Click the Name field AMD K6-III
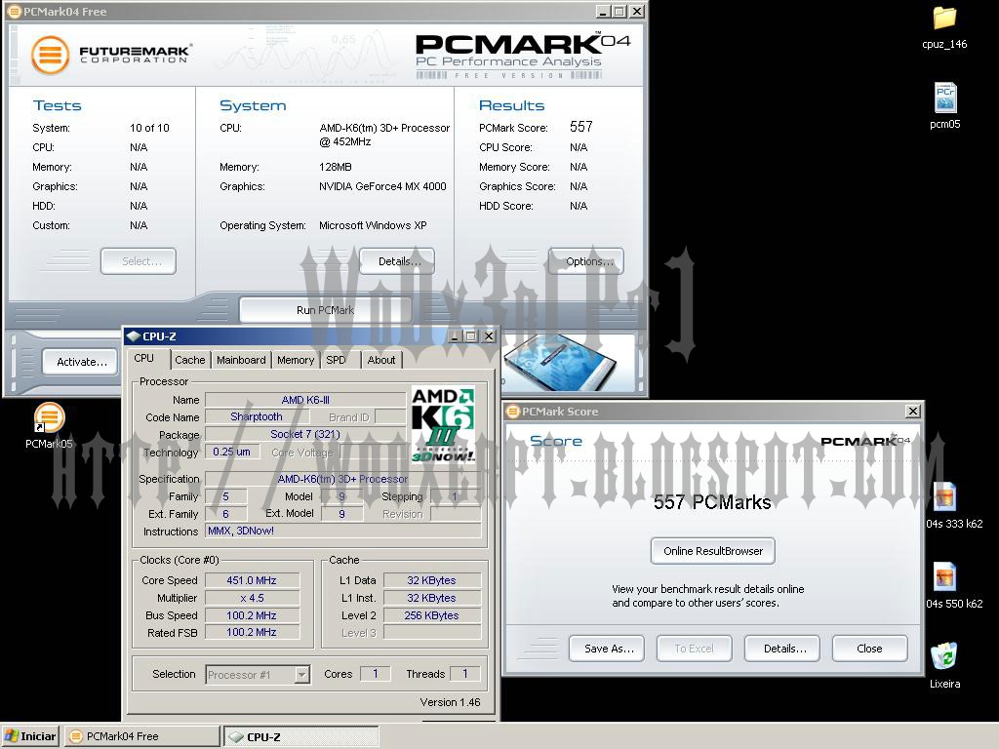 pyautogui.click(x=305, y=400)
